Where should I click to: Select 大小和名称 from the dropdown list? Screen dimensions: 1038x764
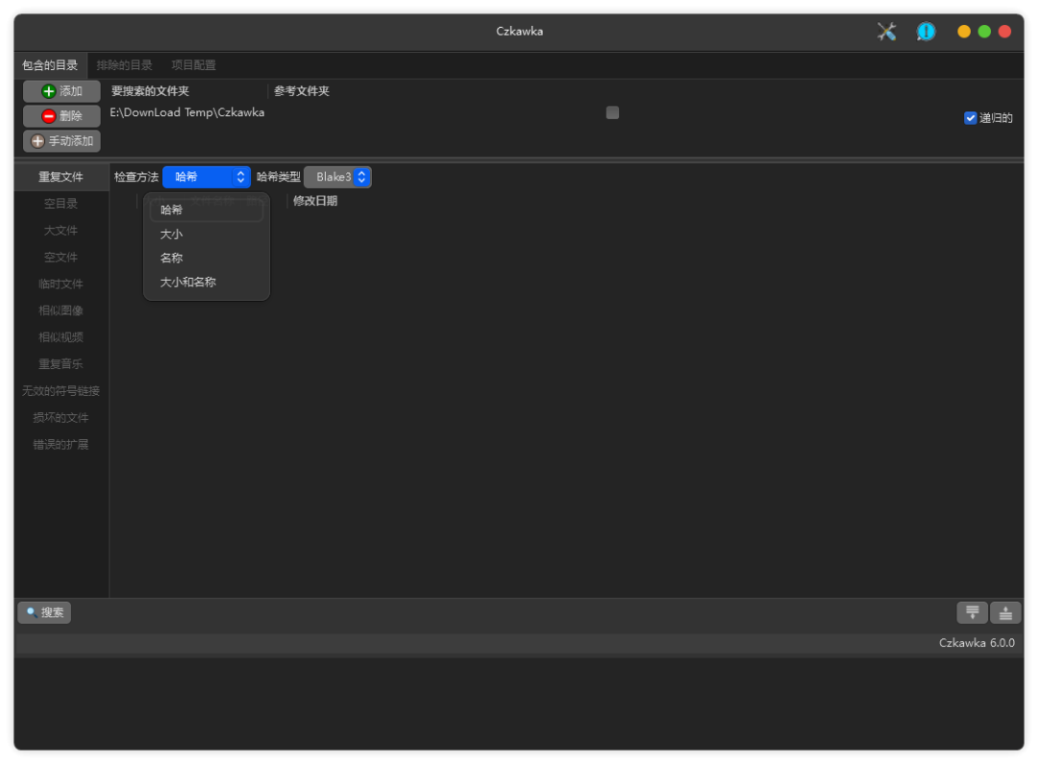click(x=188, y=283)
